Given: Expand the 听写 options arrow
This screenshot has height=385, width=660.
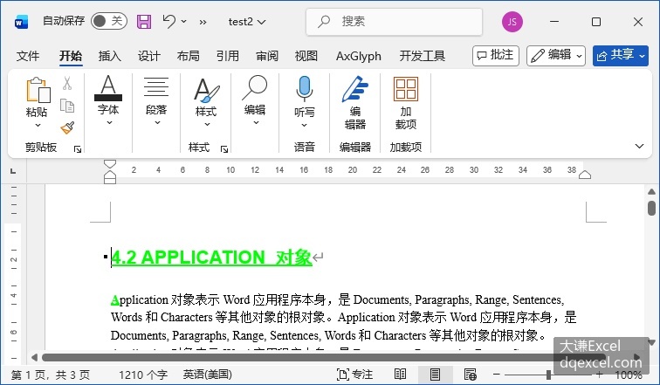Looking at the screenshot, I should [305, 126].
